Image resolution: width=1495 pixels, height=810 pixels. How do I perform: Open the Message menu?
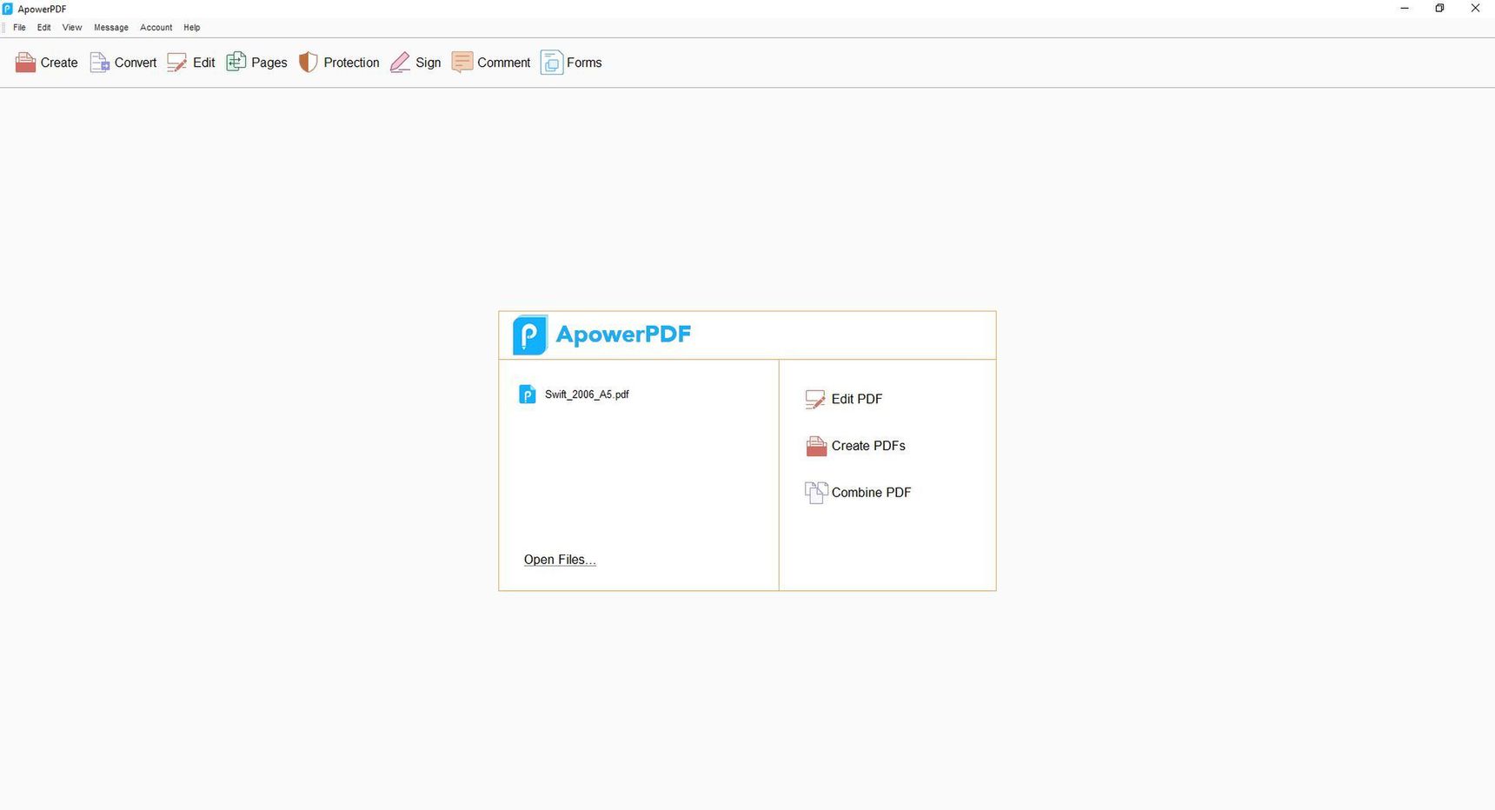(111, 28)
